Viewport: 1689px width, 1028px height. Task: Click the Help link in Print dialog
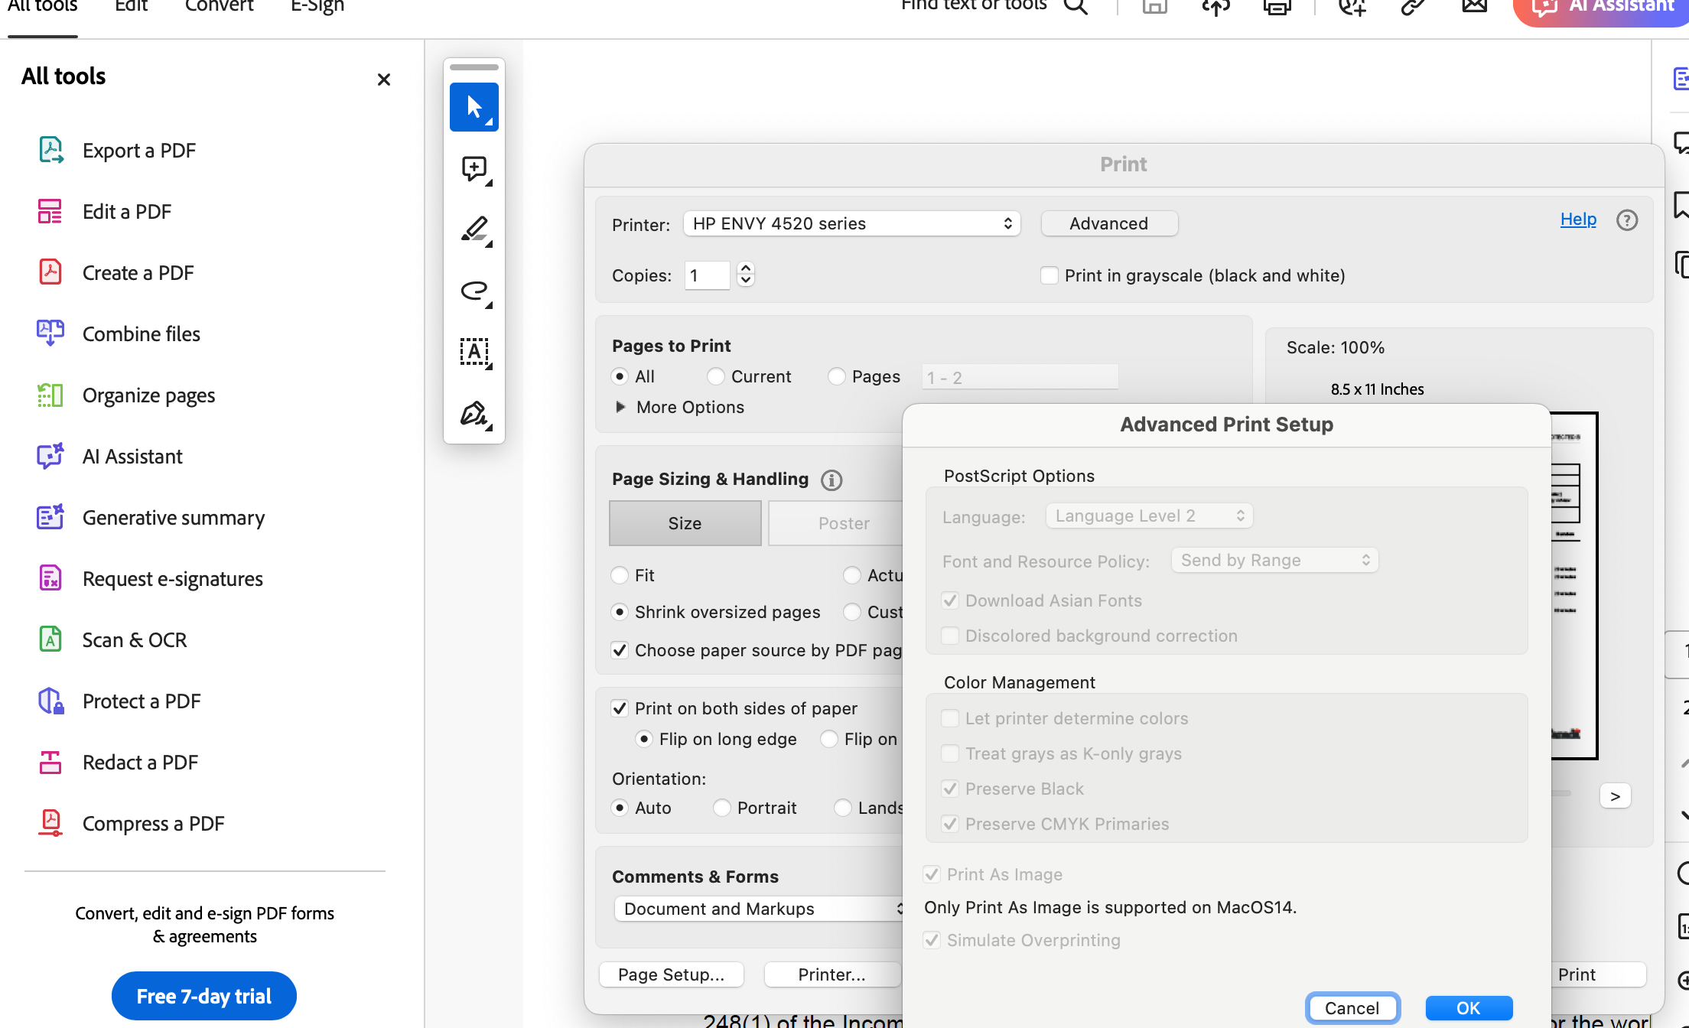pos(1577,220)
